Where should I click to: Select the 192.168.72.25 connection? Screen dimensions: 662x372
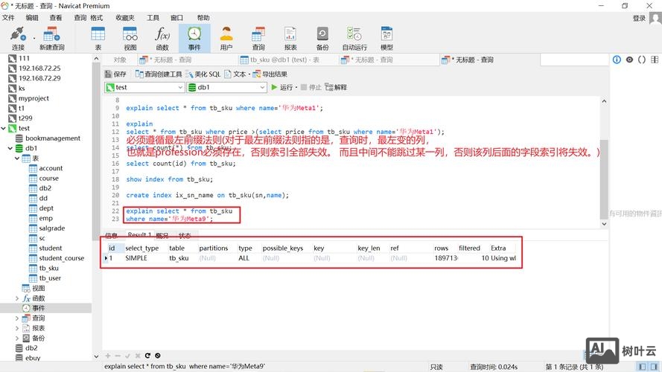tap(39, 68)
